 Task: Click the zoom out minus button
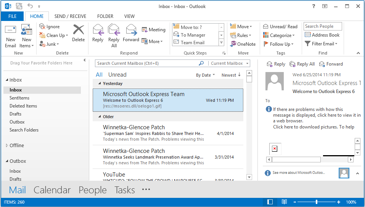point(295,202)
